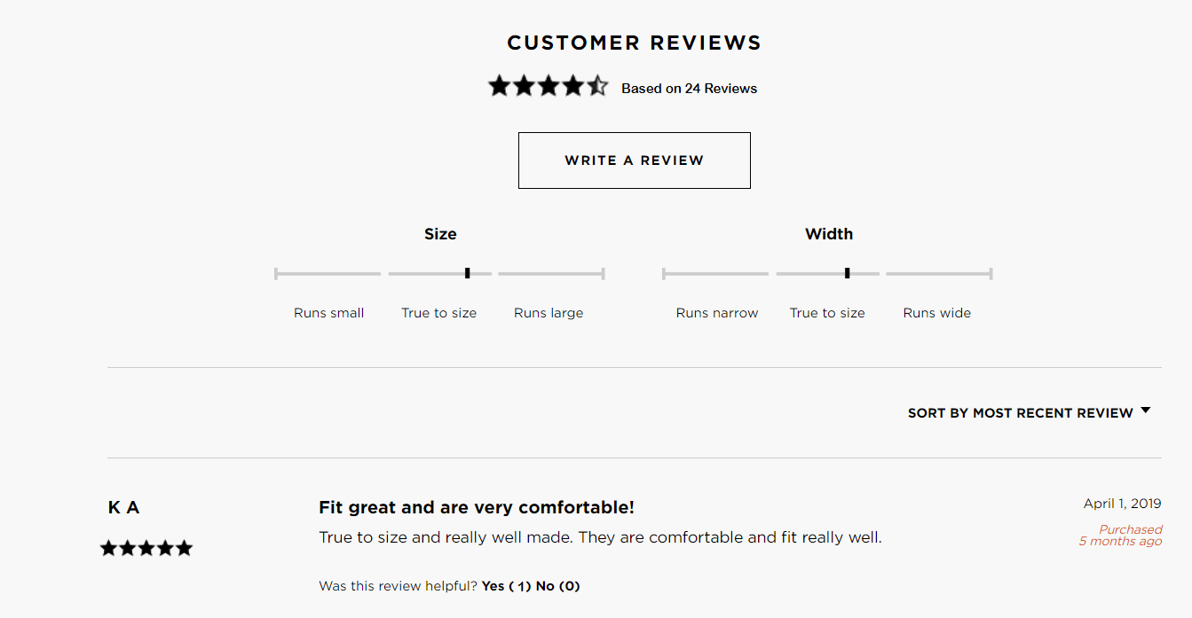The height and width of the screenshot is (618, 1192).
Task: Click WRITE A REVIEW
Action: coord(634,160)
